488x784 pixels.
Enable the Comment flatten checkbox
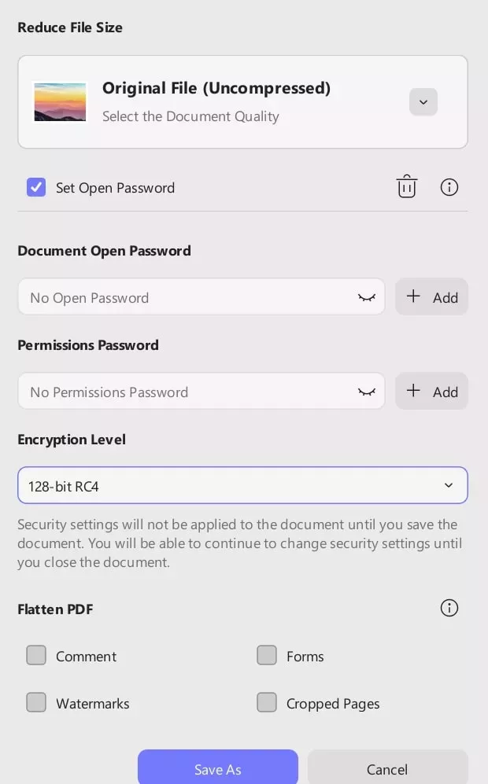tap(36, 655)
